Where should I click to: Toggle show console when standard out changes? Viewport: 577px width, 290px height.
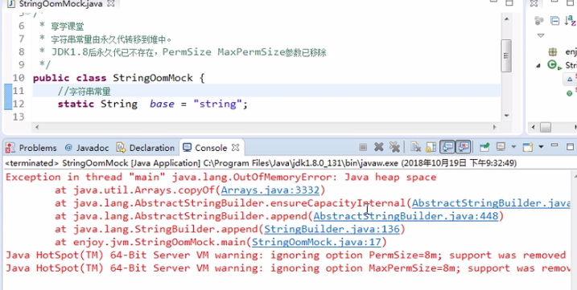tap(447, 147)
